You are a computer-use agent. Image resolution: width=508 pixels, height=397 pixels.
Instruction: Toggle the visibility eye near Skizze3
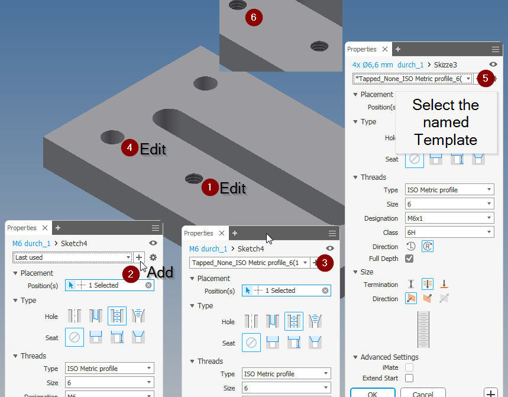coord(494,64)
